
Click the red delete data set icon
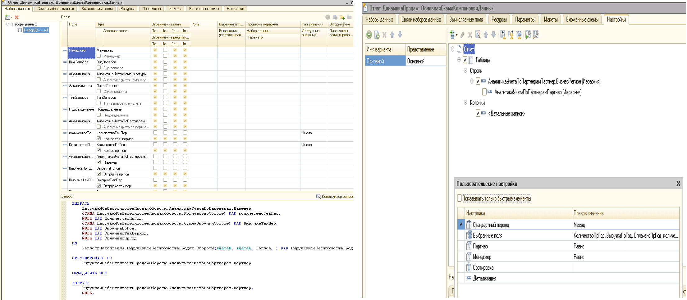click(x=17, y=17)
